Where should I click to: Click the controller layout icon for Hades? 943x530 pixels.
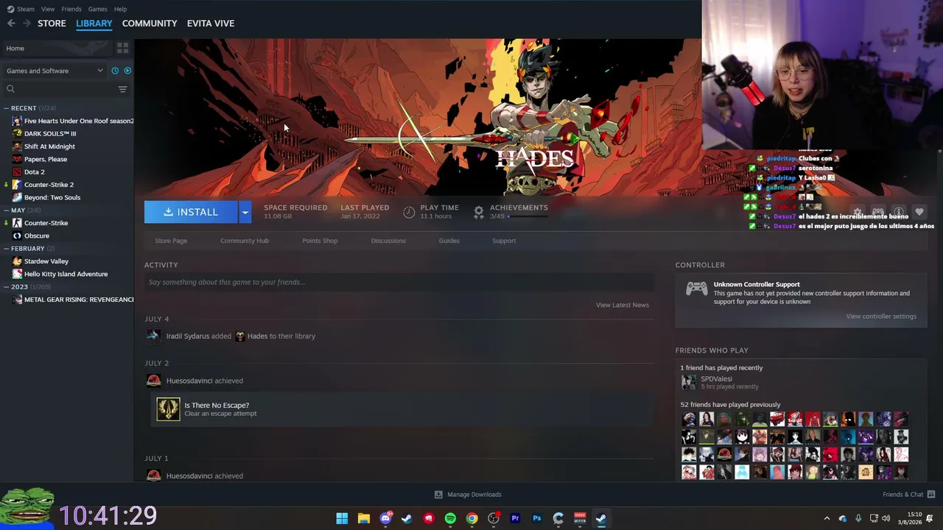coord(878,212)
